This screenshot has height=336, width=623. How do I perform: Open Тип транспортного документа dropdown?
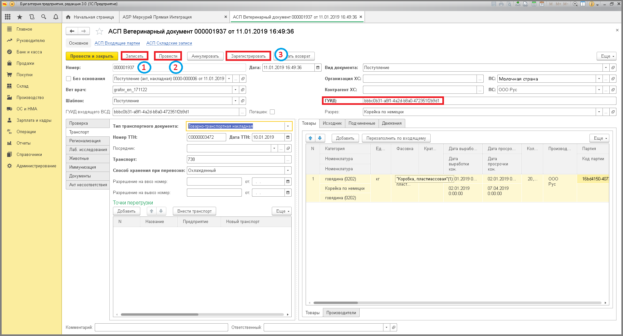tap(288, 126)
